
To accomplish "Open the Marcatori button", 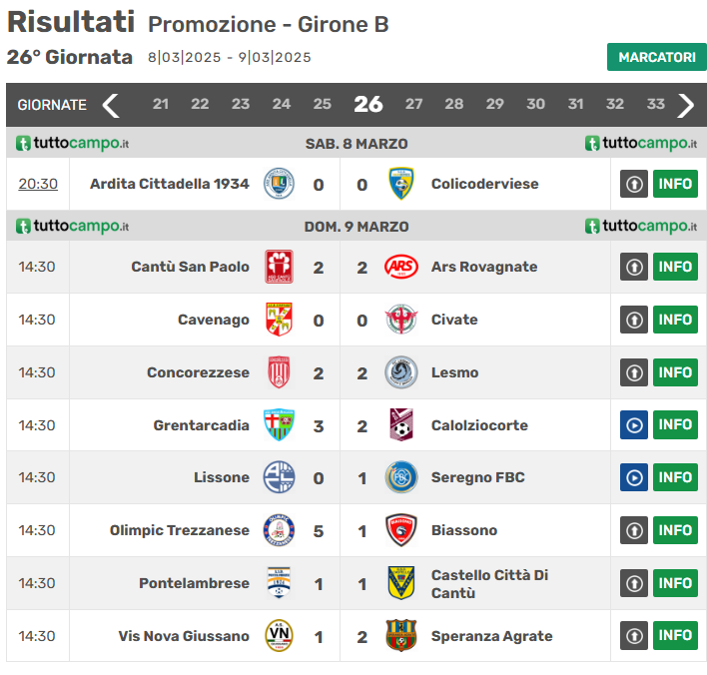I will 656,57.
